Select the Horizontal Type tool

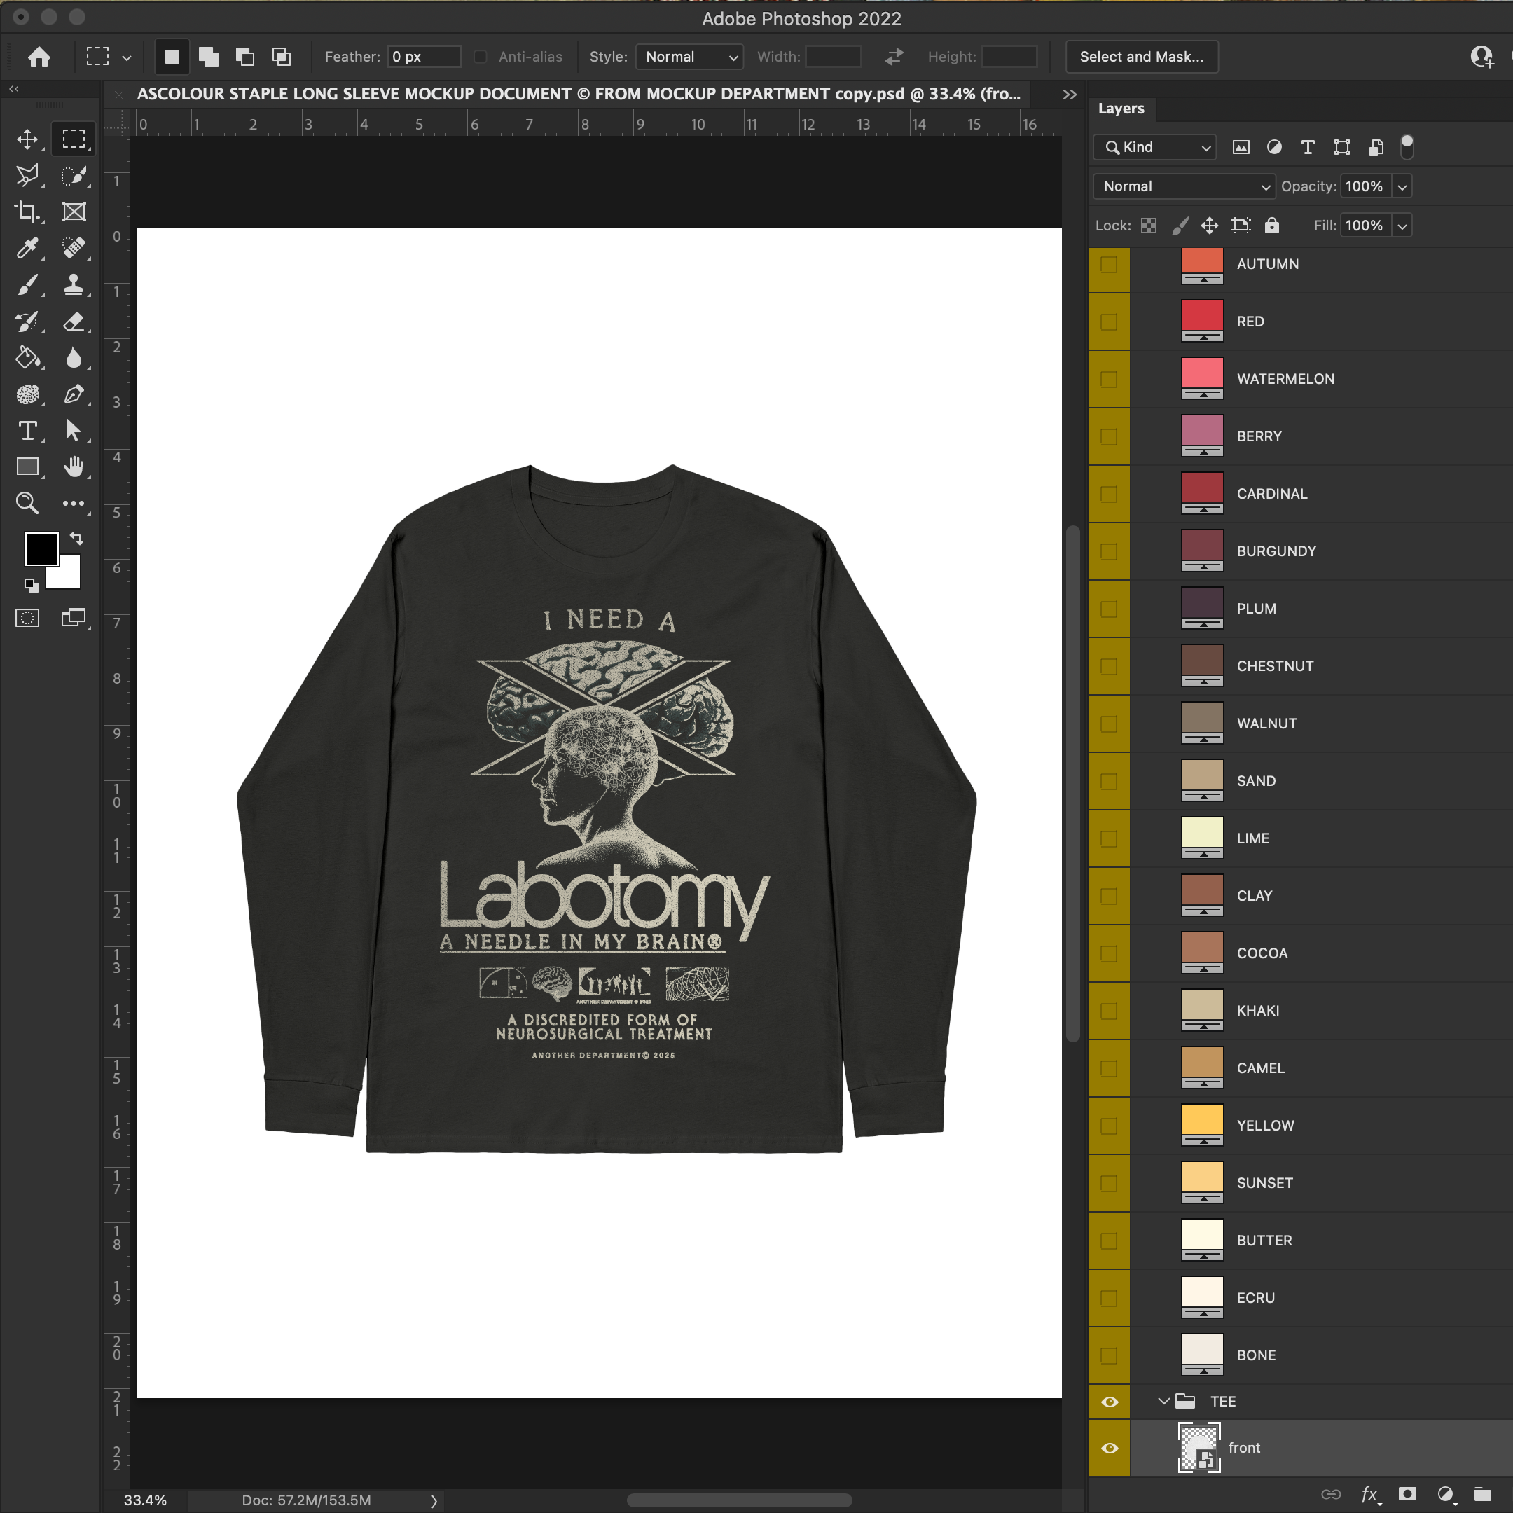click(x=27, y=431)
